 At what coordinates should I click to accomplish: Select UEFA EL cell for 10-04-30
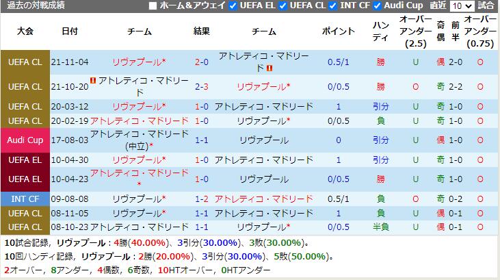click(x=25, y=160)
